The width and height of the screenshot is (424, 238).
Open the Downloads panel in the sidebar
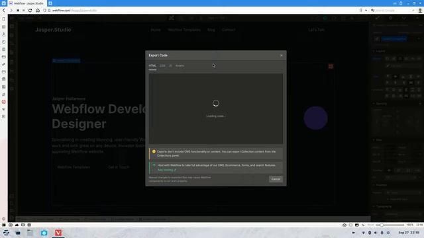4,34
